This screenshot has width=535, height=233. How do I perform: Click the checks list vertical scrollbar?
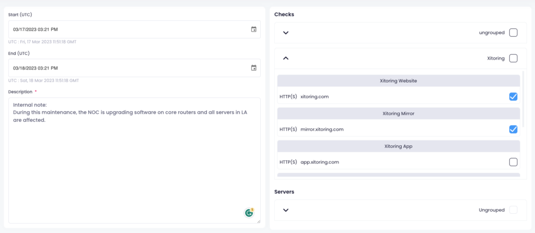[x=524, y=98]
